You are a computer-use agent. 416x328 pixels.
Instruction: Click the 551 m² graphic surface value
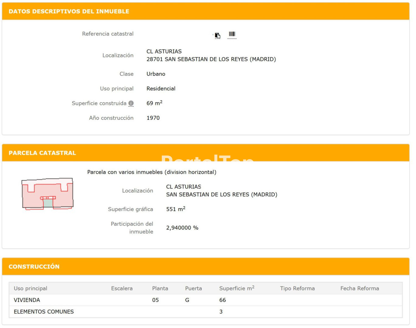coord(175,209)
